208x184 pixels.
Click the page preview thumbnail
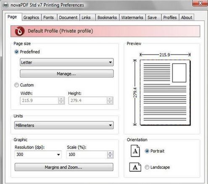[165, 93]
